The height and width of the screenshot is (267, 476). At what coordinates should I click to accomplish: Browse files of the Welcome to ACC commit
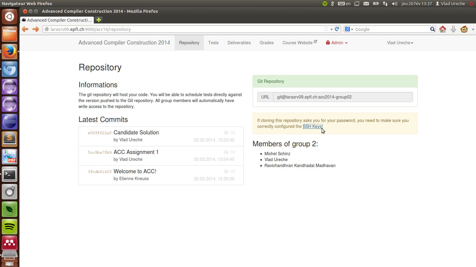(226, 171)
